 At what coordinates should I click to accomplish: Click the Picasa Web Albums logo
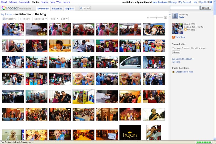pos(16,8)
